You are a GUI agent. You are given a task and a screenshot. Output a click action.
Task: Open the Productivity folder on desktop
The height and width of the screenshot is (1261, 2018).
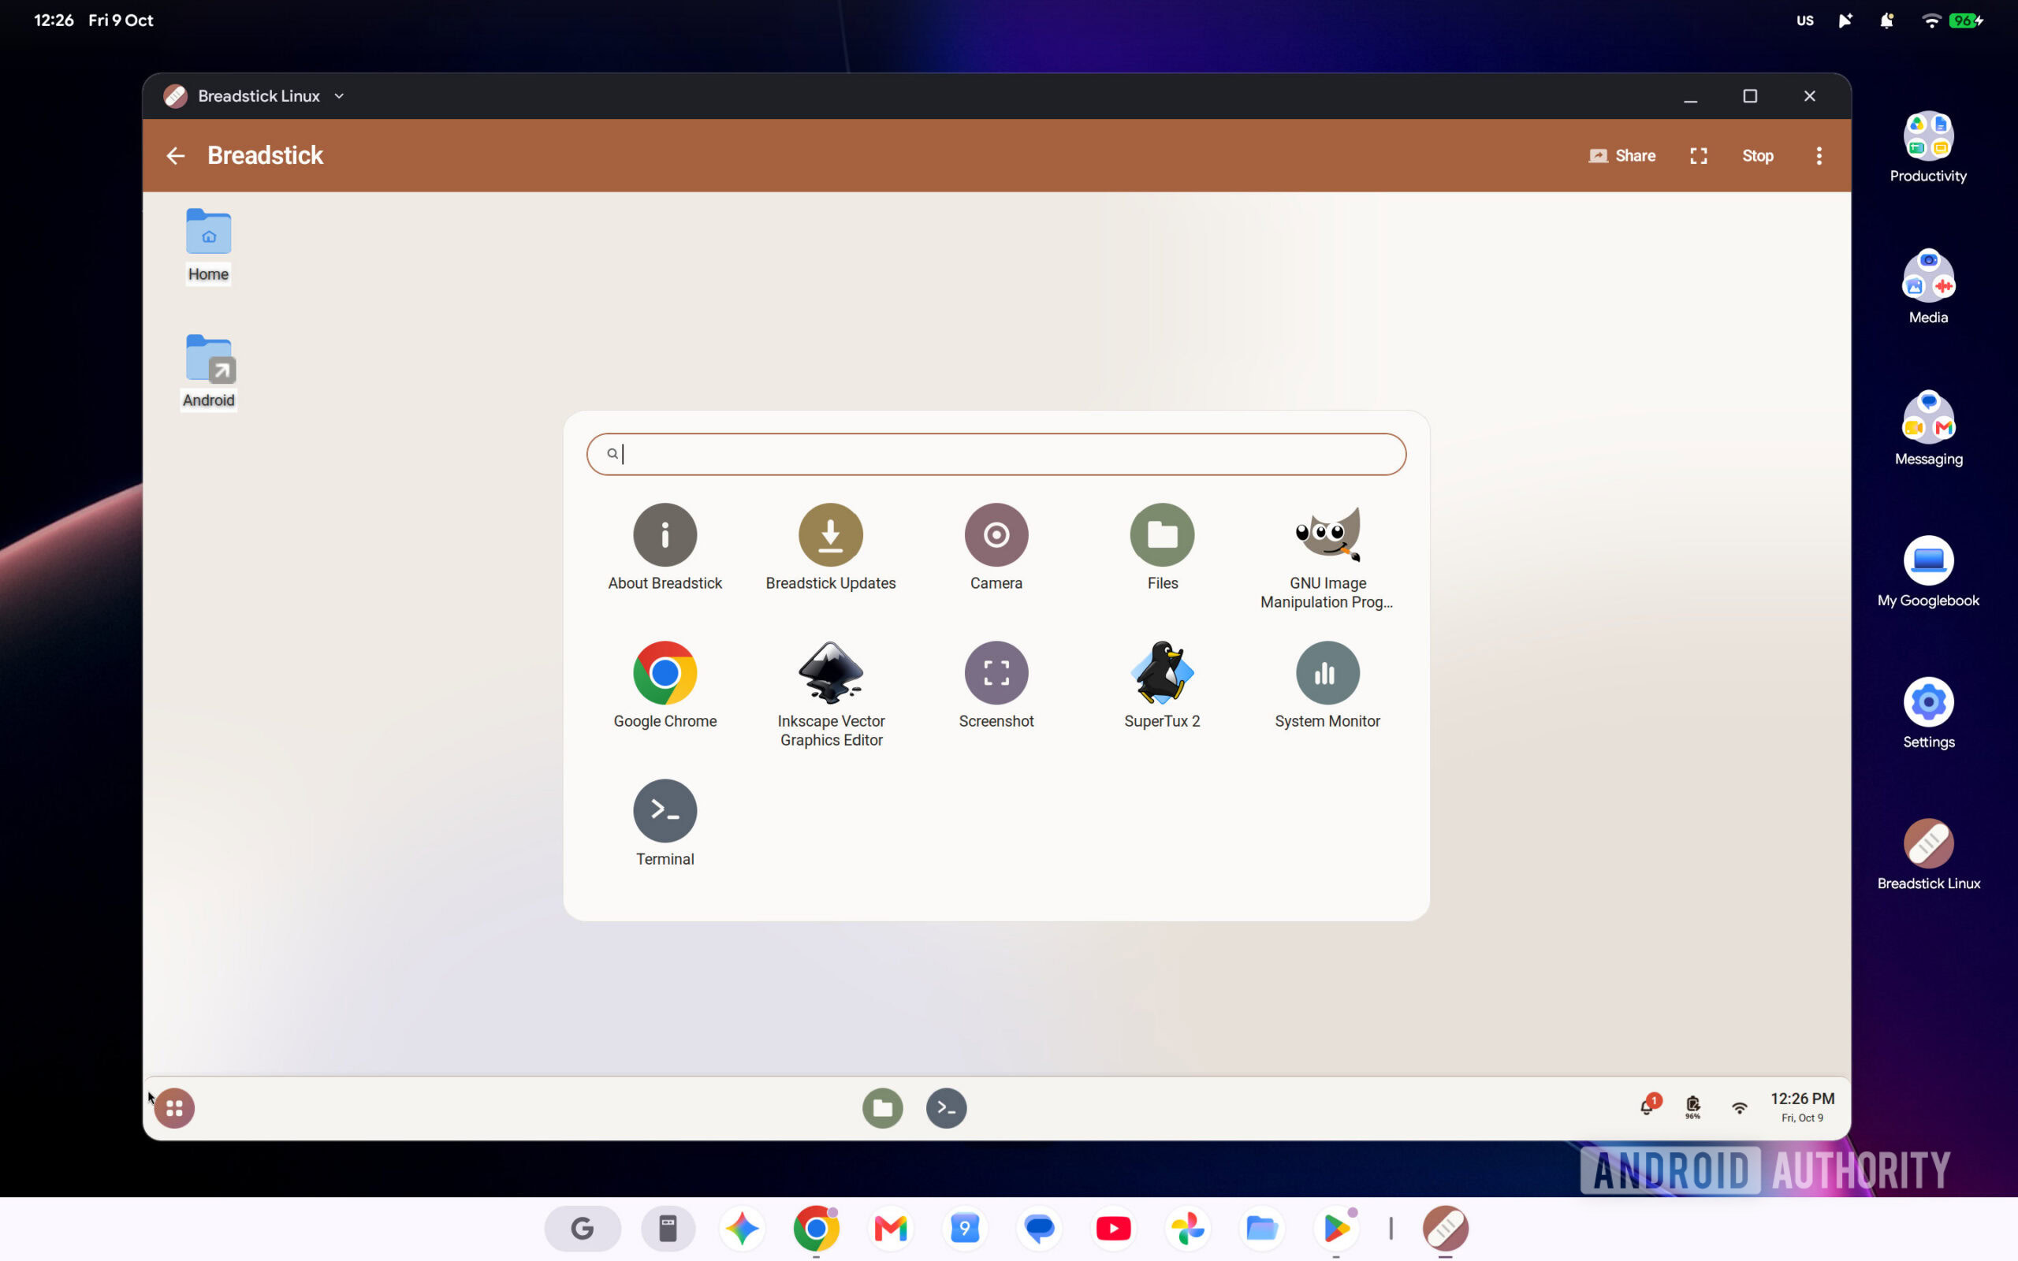coord(1928,147)
